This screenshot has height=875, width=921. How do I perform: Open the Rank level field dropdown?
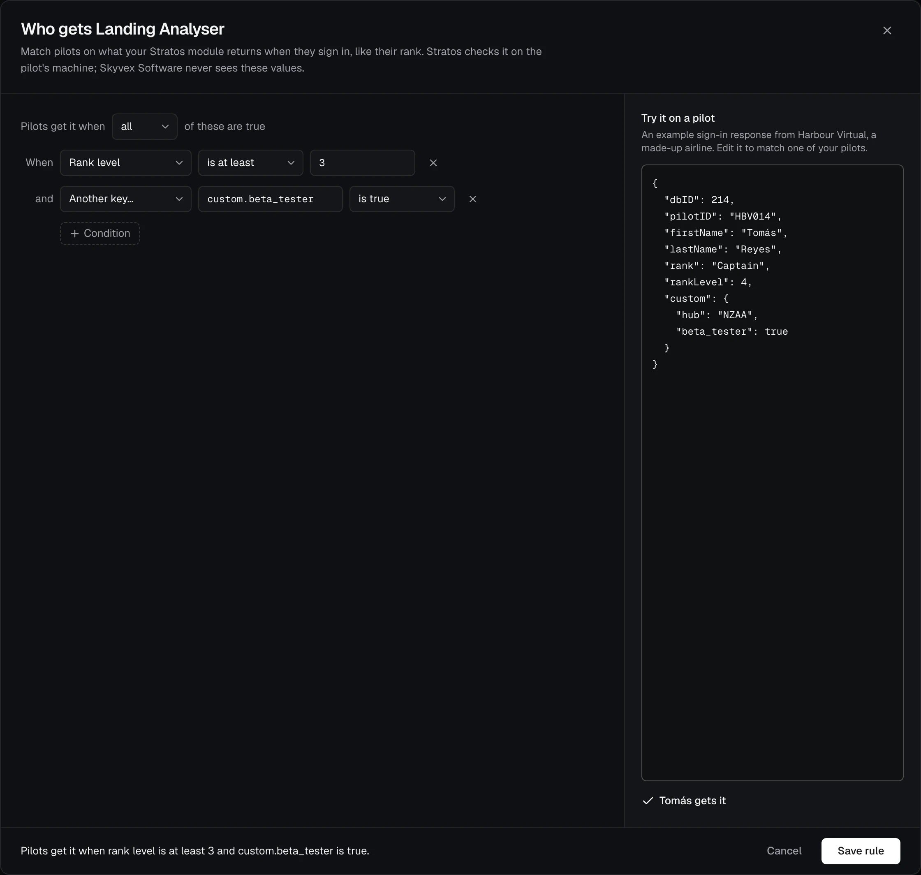[125, 163]
